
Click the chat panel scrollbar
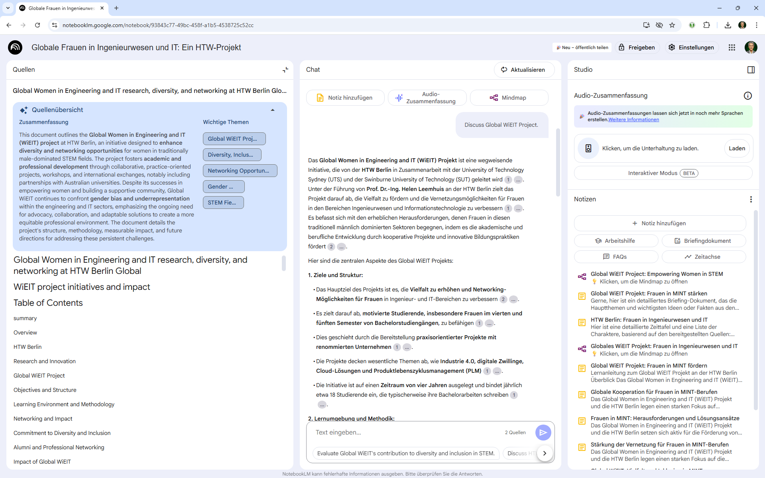558,162
